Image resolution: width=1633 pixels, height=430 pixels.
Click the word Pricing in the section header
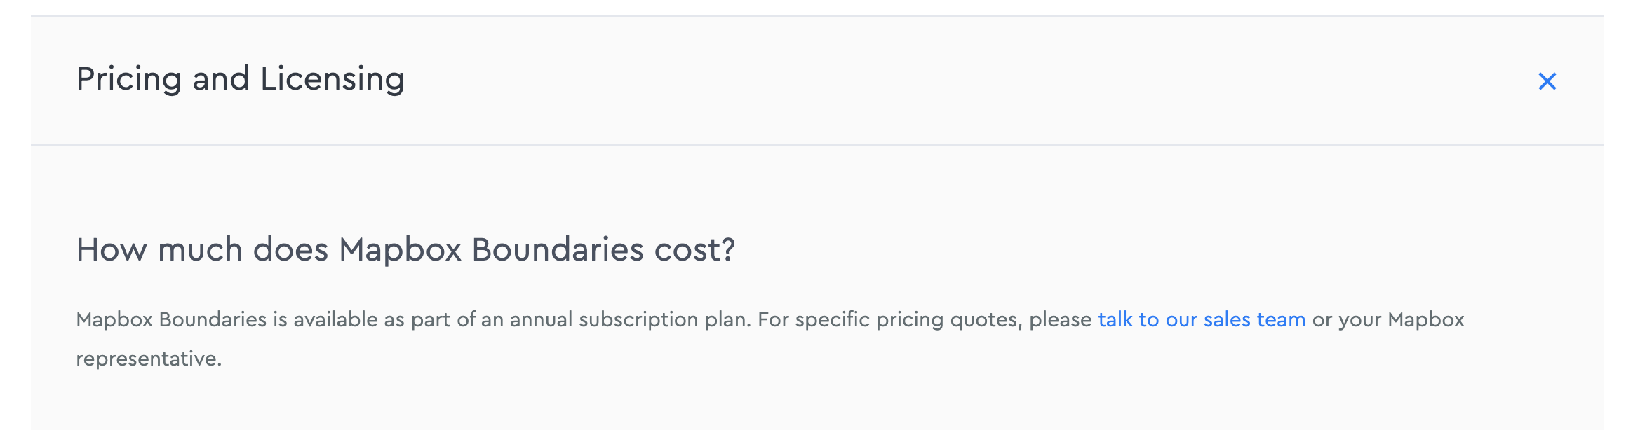pos(129,79)
